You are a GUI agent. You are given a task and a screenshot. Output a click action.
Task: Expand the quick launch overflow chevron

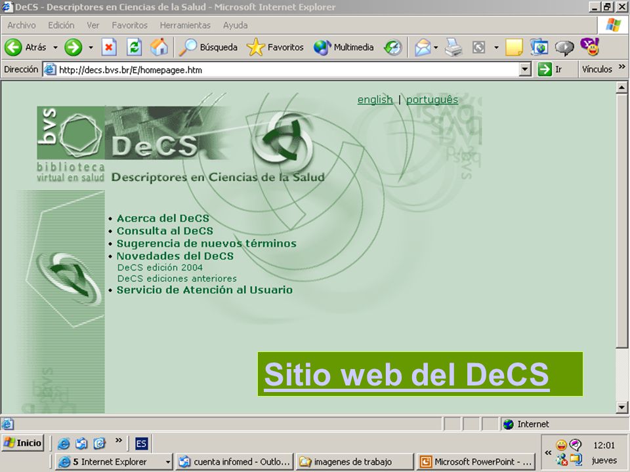click(x=119, y=441)
